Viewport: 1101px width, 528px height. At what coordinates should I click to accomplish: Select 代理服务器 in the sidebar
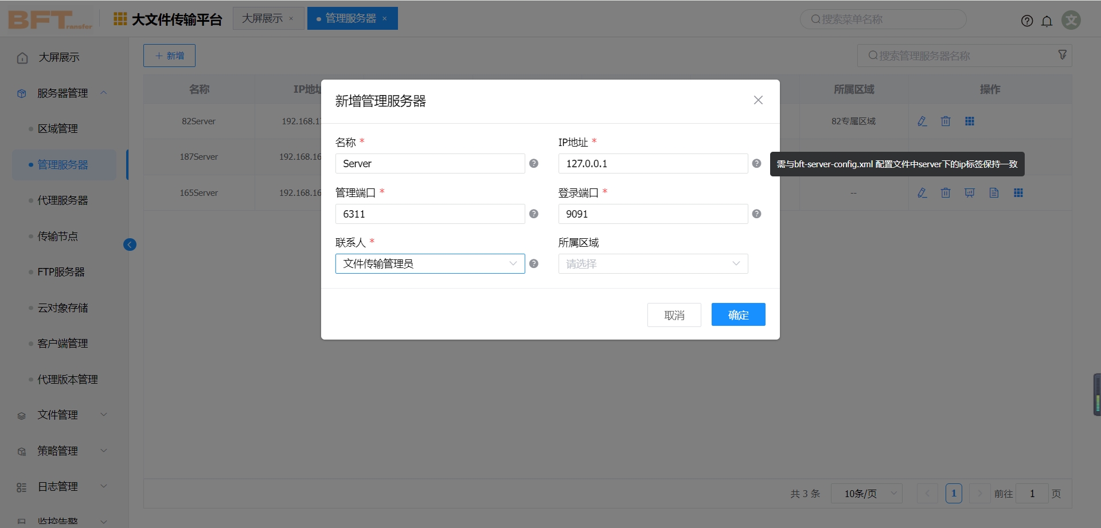pos(63,200)
